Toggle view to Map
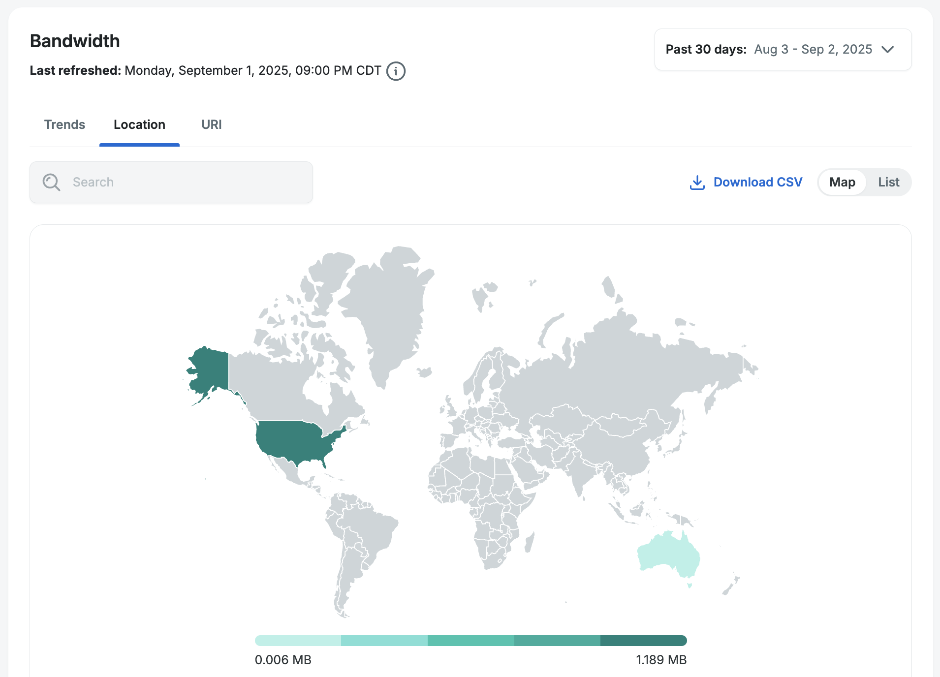Viewport: 940px width, 677px height. (x=842, y=183)
